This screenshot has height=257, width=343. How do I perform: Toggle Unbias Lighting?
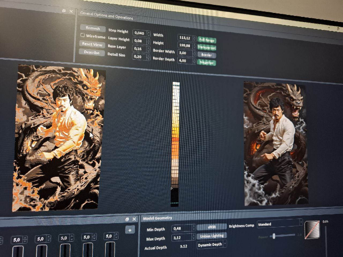211,236
